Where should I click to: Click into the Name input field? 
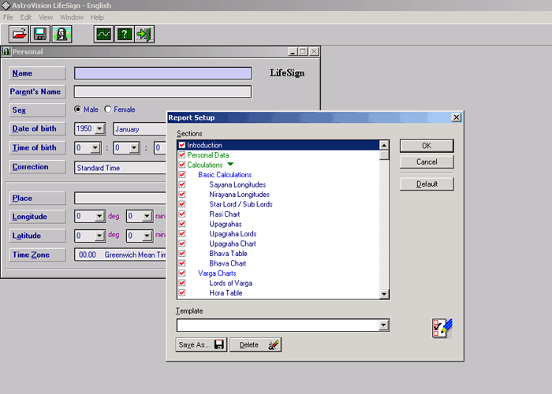point(163,73)
